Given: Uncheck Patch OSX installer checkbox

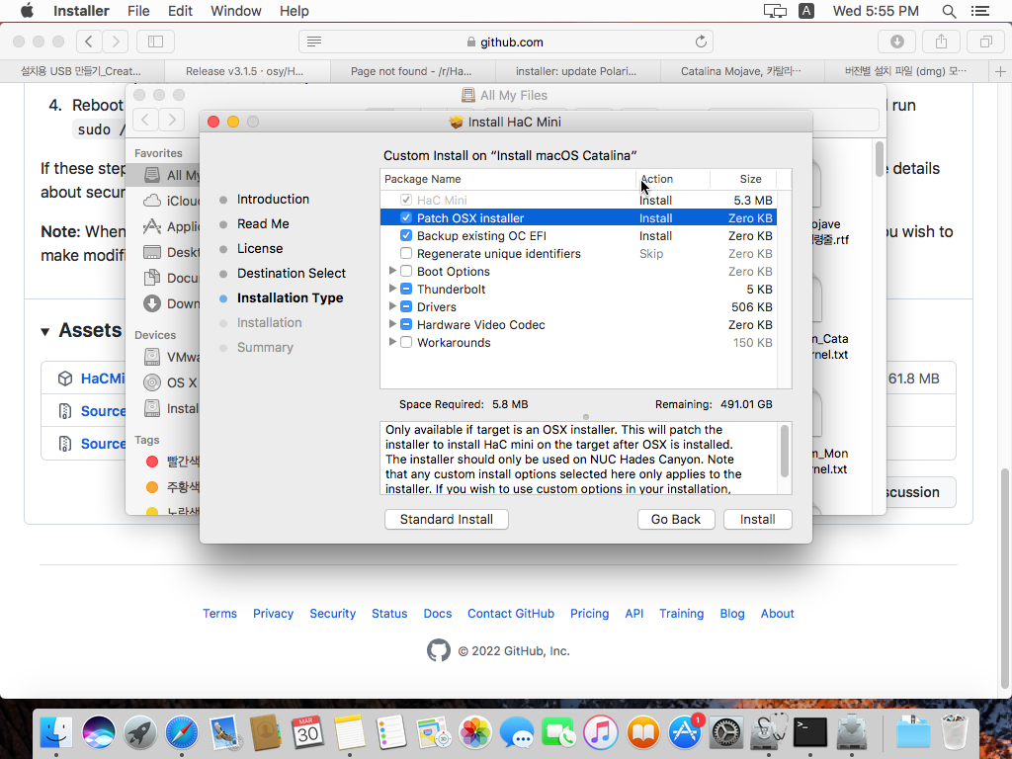Looking at the screenshot, I should (406, 217).
